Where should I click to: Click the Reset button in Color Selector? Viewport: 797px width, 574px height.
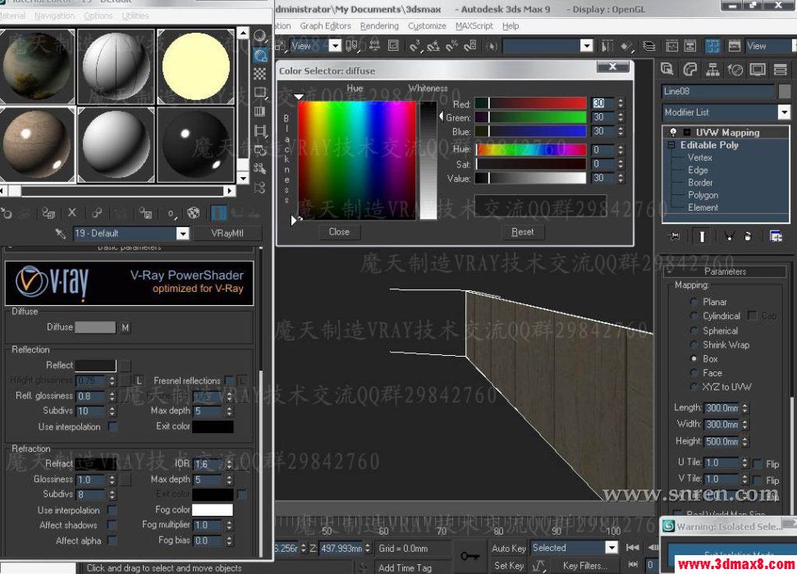(522, 232)
